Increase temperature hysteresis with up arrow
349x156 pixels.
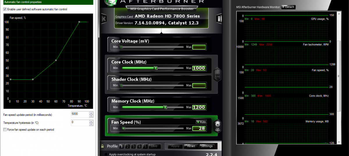pos(91,121)
